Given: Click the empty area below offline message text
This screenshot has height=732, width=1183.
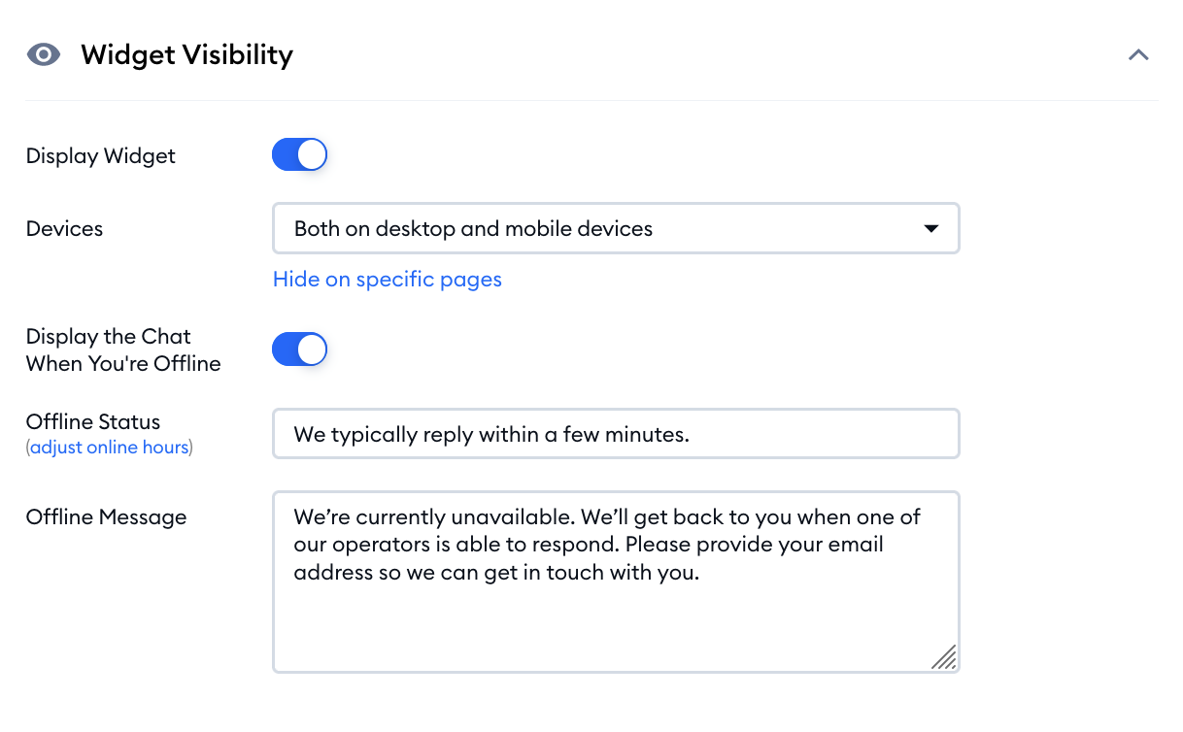Looking at the screenshot, I should point(602,626).
